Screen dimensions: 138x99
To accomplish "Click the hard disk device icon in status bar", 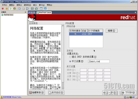I will click(125, 97).
